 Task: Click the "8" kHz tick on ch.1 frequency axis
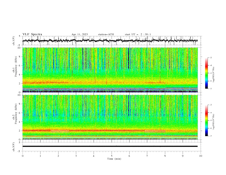(x=20, y=57)
